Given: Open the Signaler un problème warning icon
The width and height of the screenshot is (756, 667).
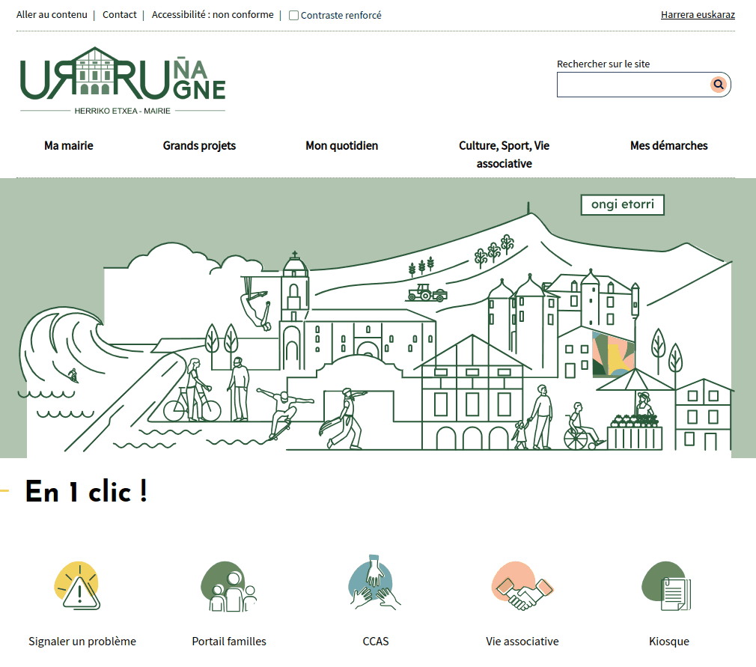Looking at the screenshot, I should (78, 587).
